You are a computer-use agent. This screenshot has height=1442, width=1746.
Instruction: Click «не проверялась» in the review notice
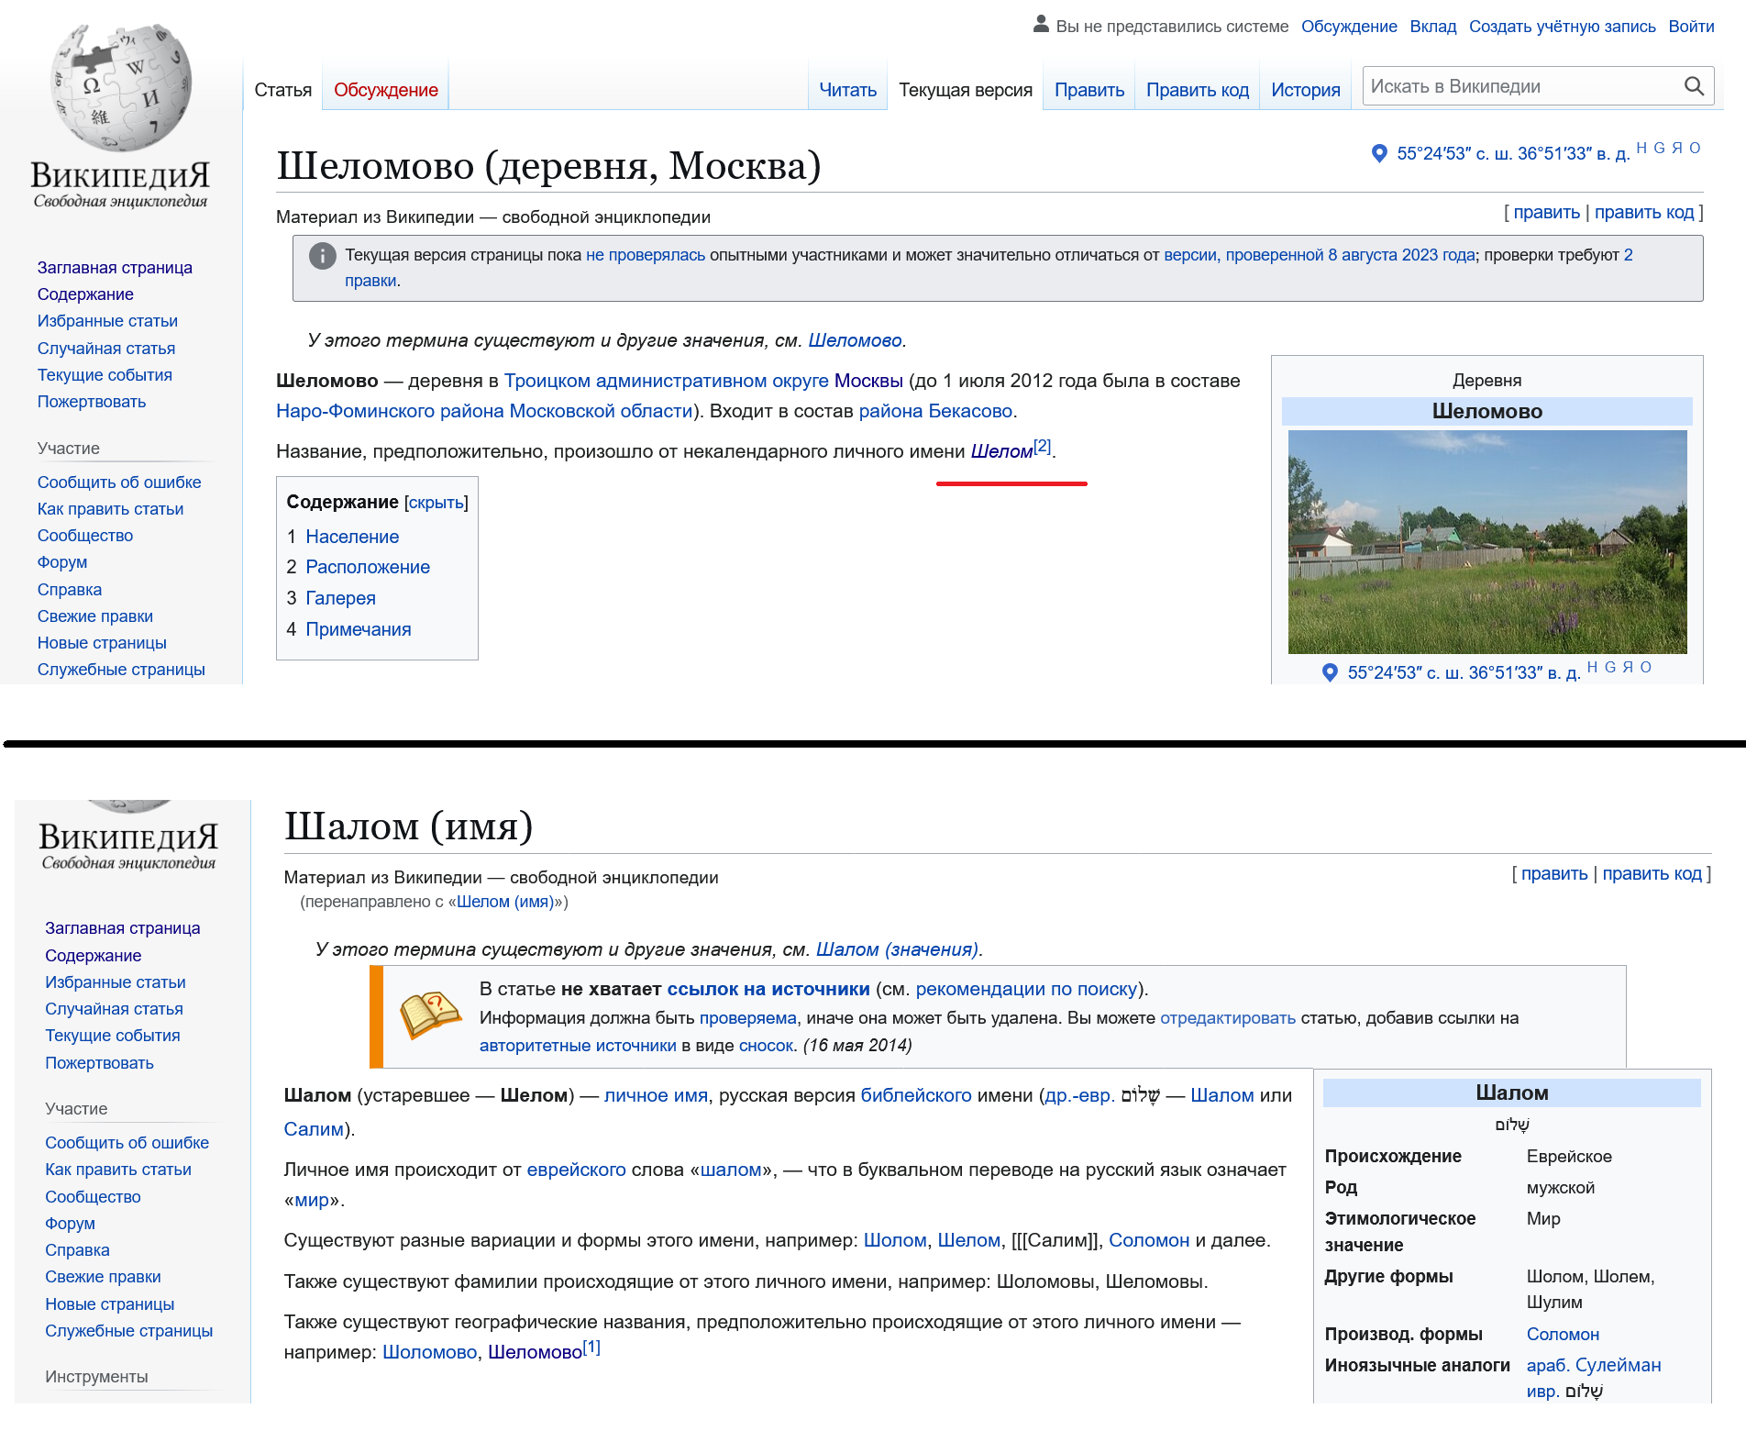646,255
